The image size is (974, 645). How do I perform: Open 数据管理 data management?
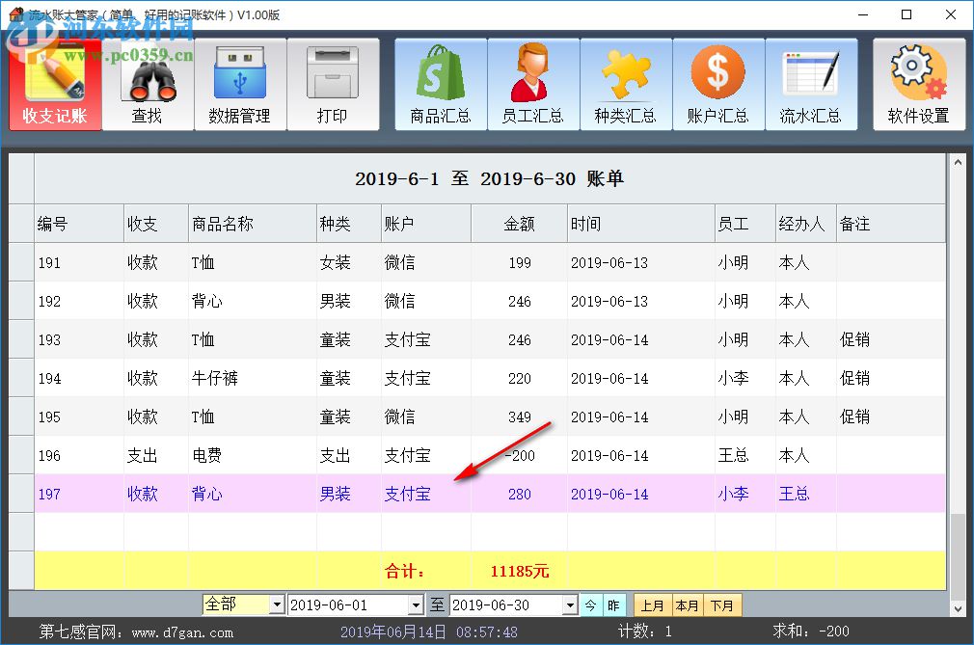pyautogui.click(x=240, y=84)
